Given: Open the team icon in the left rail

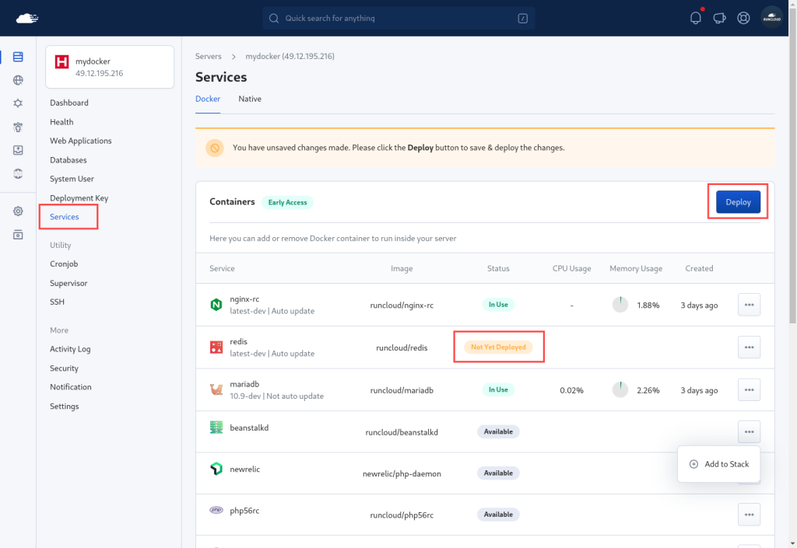Looking at the screenshot, I should click(x=18, y=127).
